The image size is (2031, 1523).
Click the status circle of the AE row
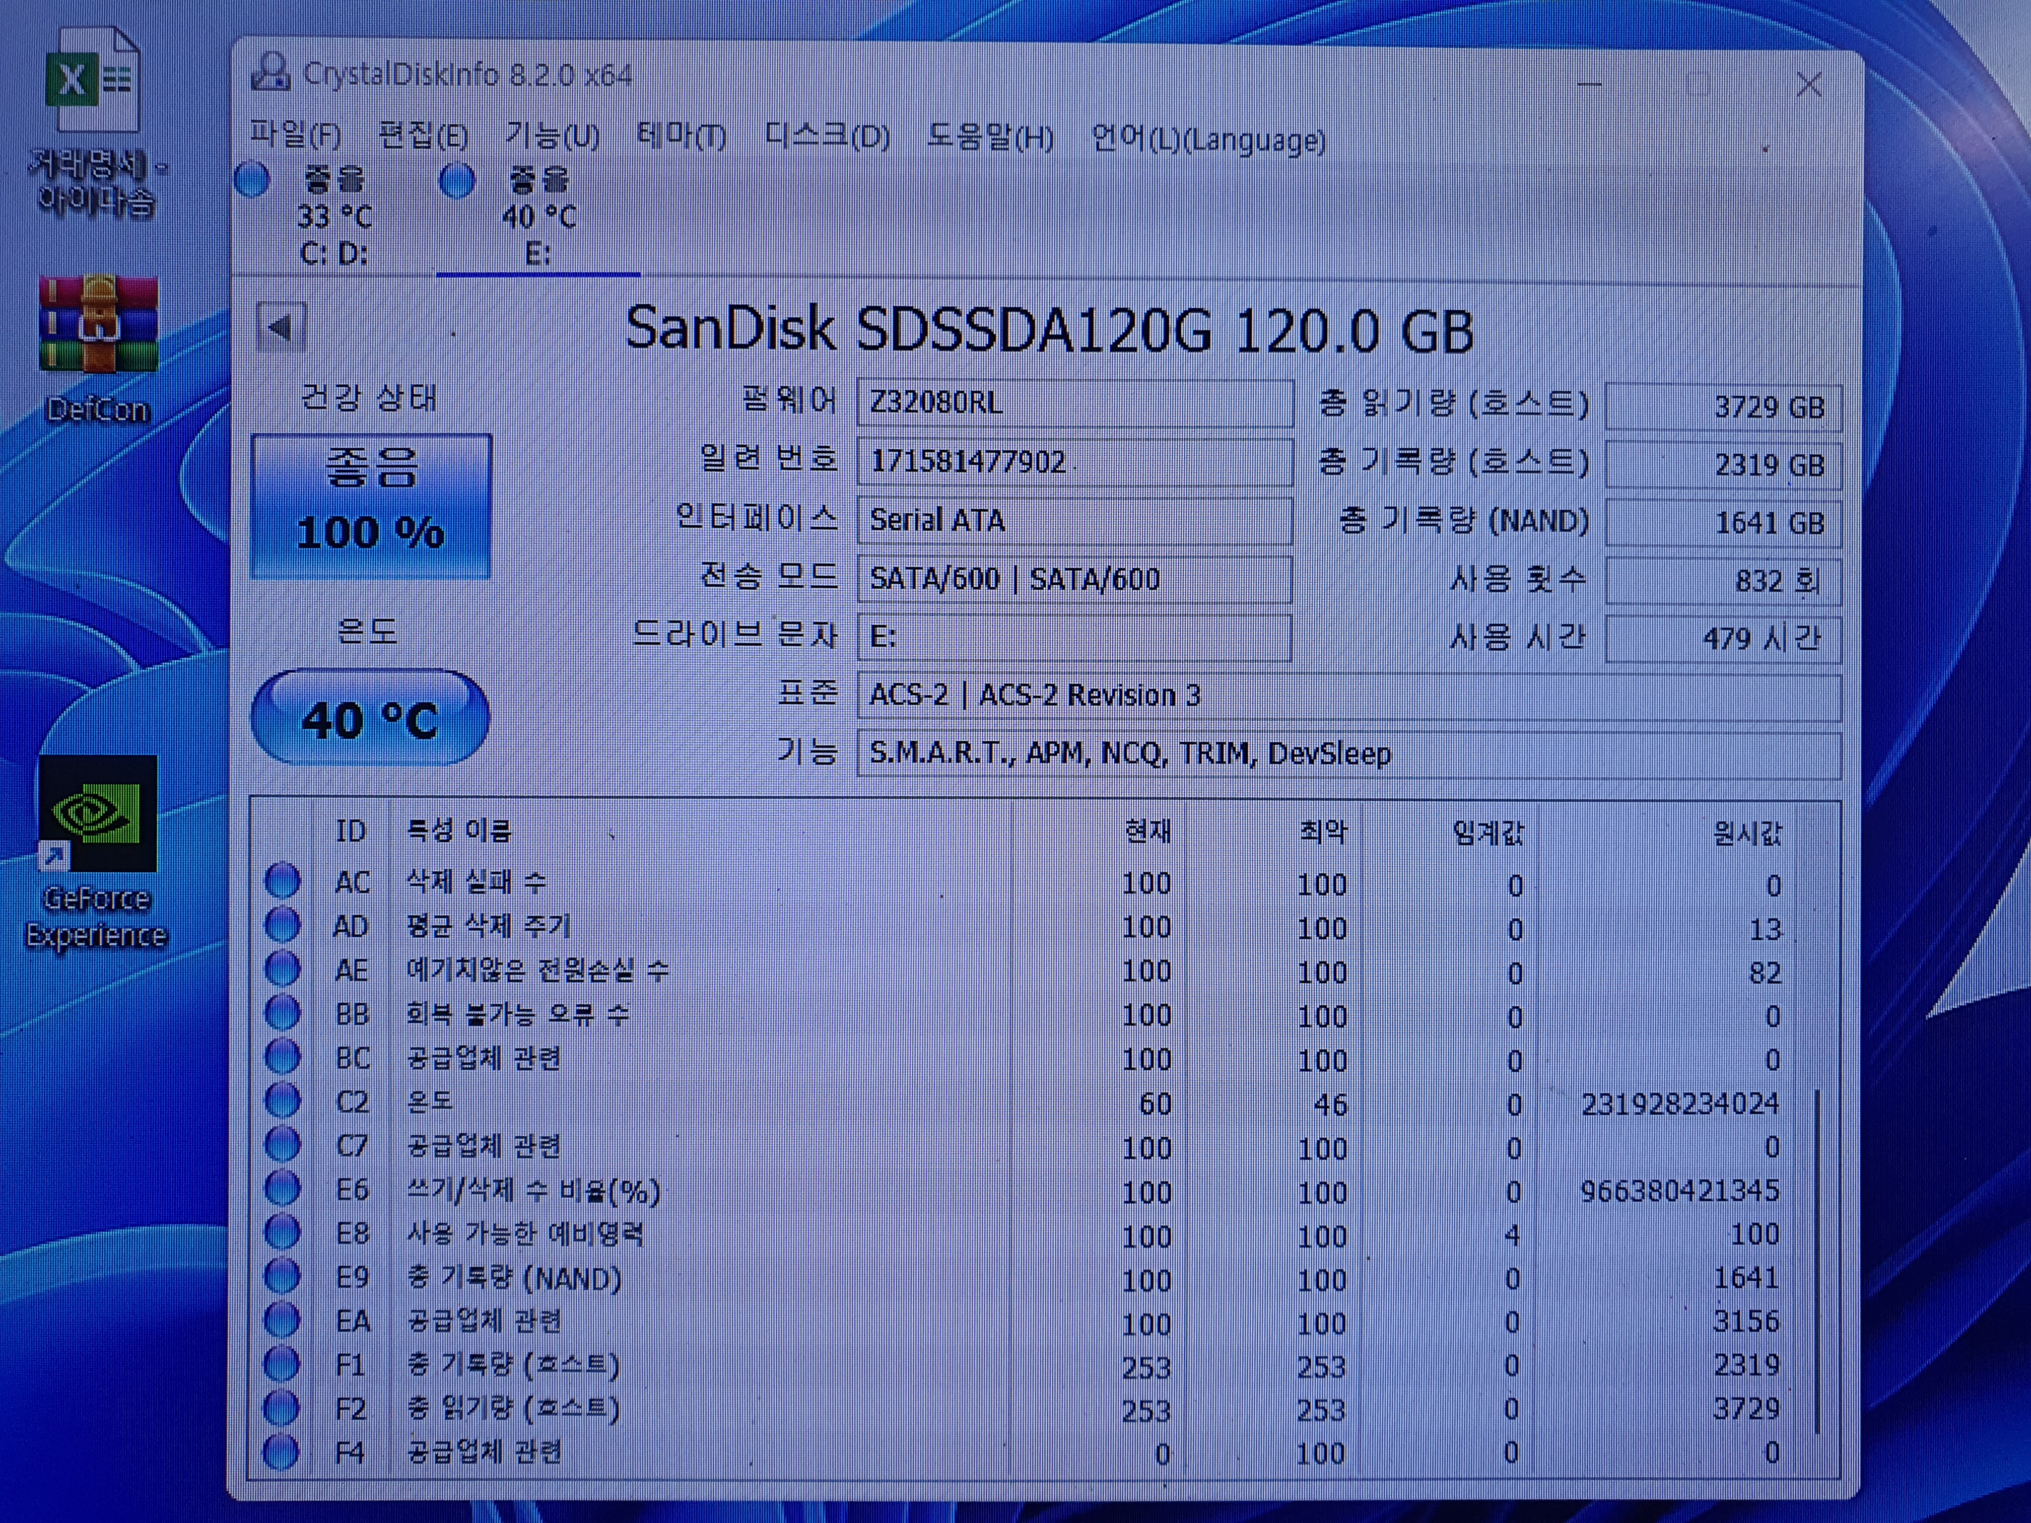[283, 968]
